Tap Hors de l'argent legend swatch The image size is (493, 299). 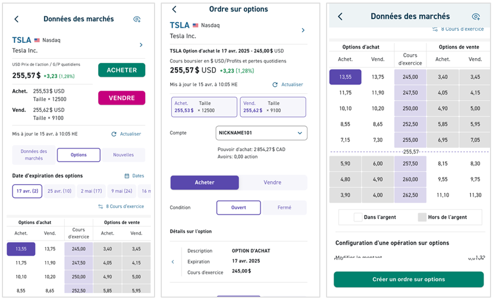coord(422,217)
